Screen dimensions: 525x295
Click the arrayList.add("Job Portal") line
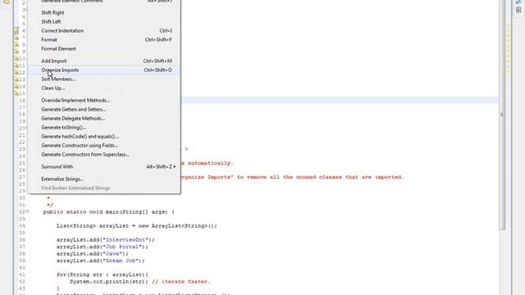(102, 247)
